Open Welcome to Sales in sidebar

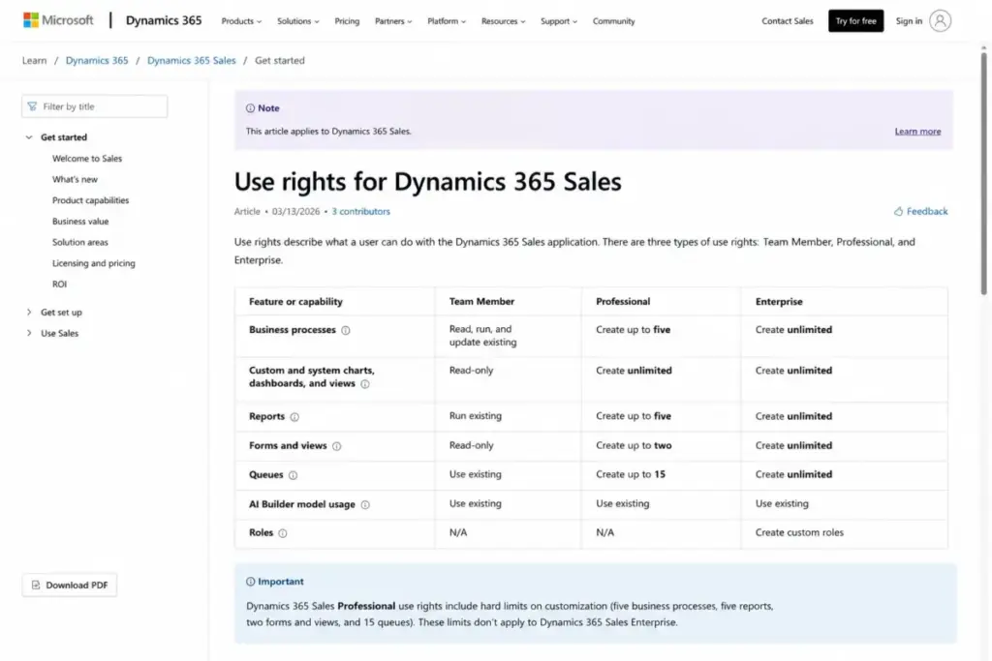pyautogui.click(x=86, y=159)
